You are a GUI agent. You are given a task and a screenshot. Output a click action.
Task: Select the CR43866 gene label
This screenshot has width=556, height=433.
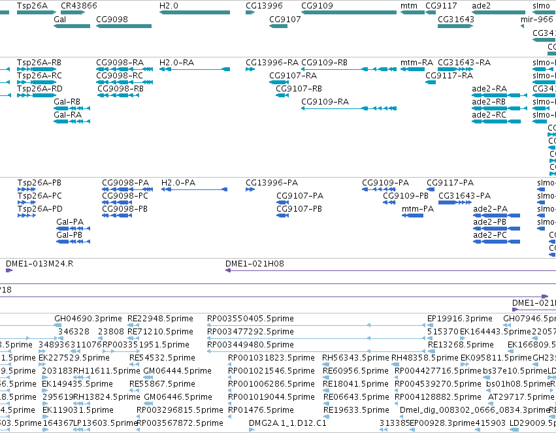click(x=78, y=6)
